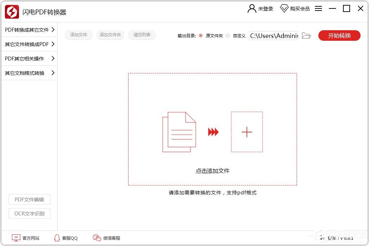Open the hamburger menu icon
The image size is (369, 246).
[x=318, y=8]
